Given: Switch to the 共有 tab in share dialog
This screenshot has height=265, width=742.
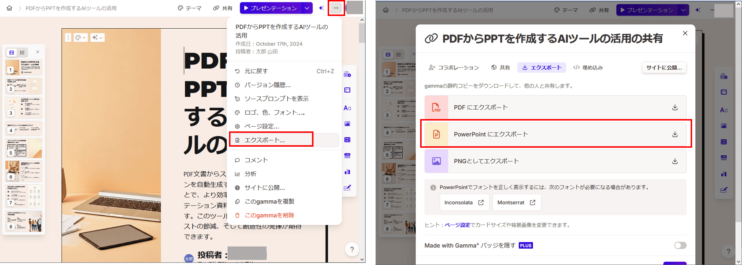Looking at the screenshot, I should coord(501,68).
